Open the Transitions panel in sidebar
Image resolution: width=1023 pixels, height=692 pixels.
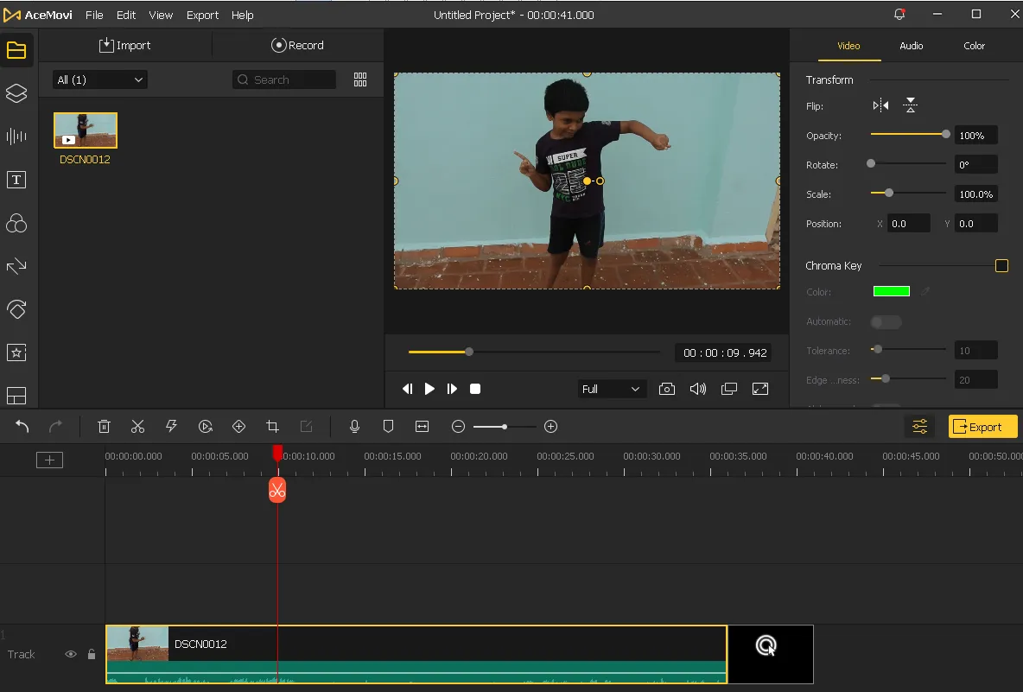[x=16, y=266]
